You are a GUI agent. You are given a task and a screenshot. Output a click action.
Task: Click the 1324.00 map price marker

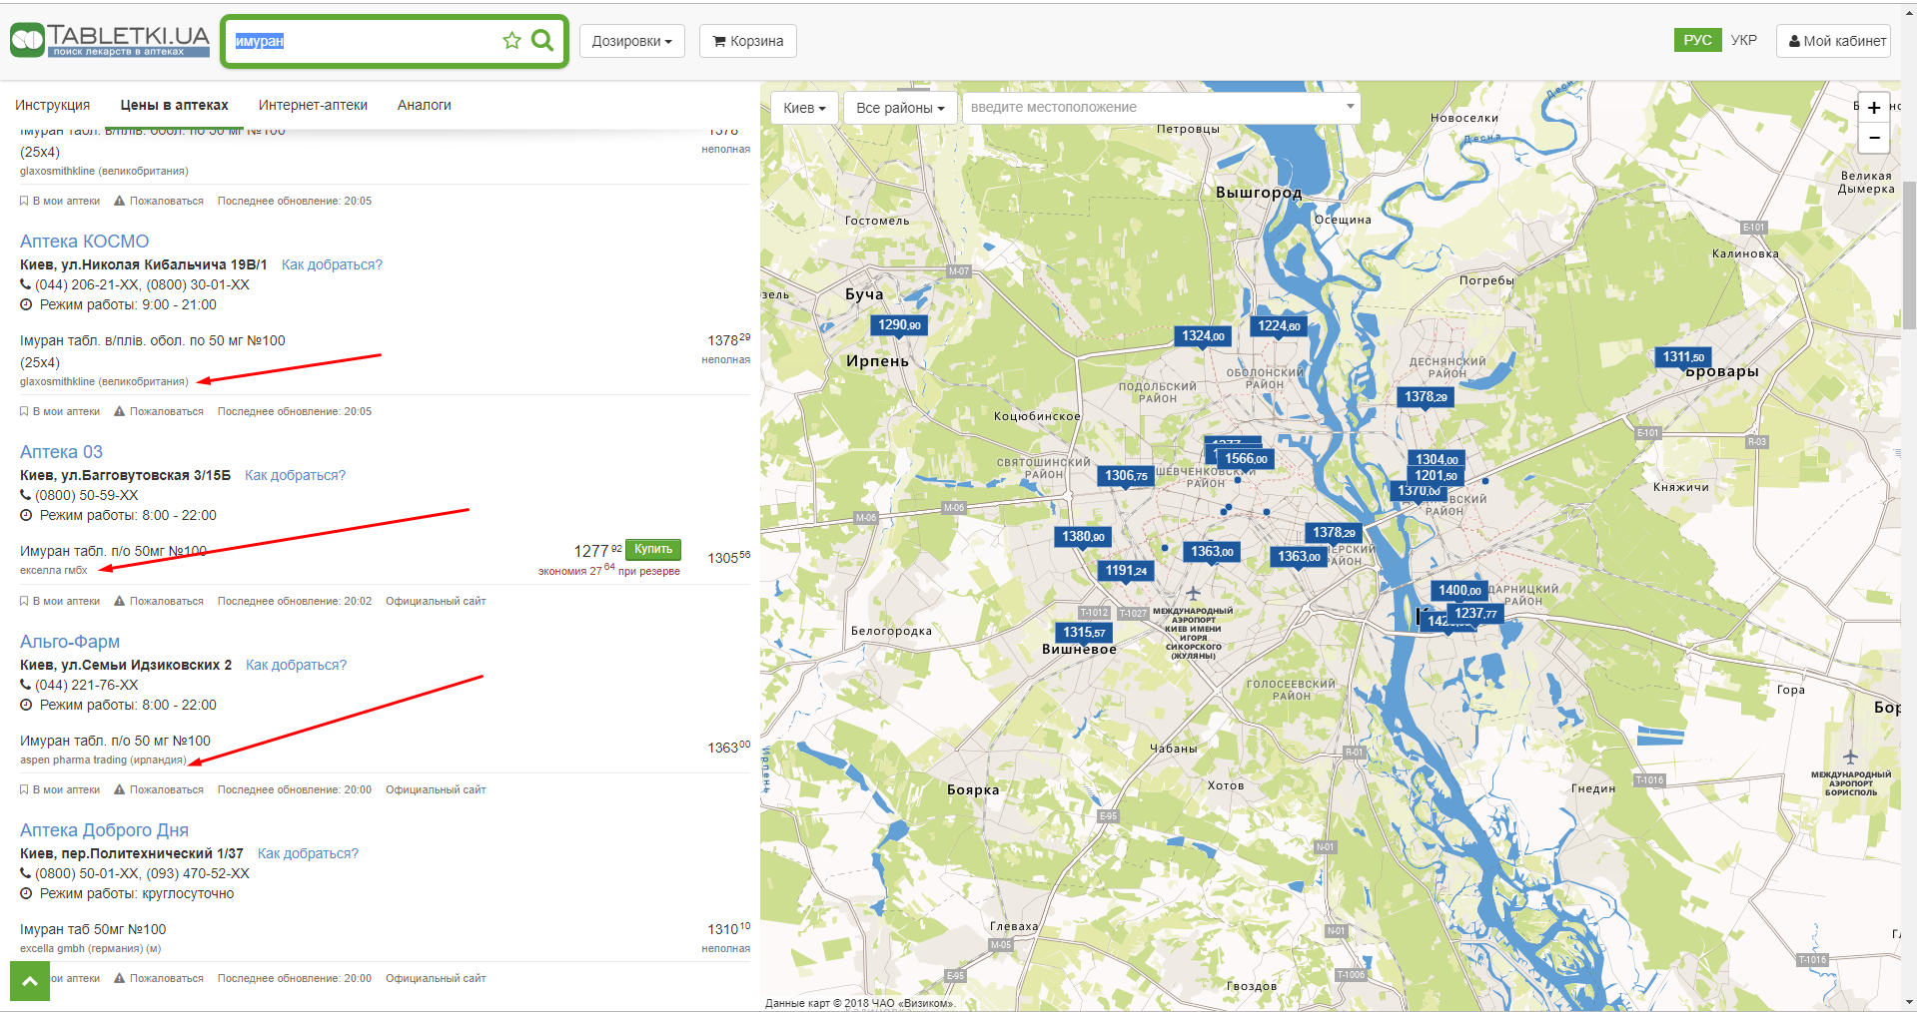pyautogui.click(x=1203, y=336)
